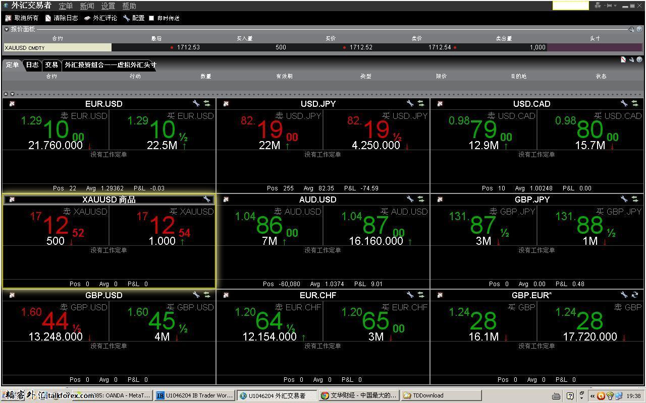Click the cancel icon on GBP.EUR panel
The height and width of the screenshot is (403, 646).
pyautogui.click(x=440, y=295)
